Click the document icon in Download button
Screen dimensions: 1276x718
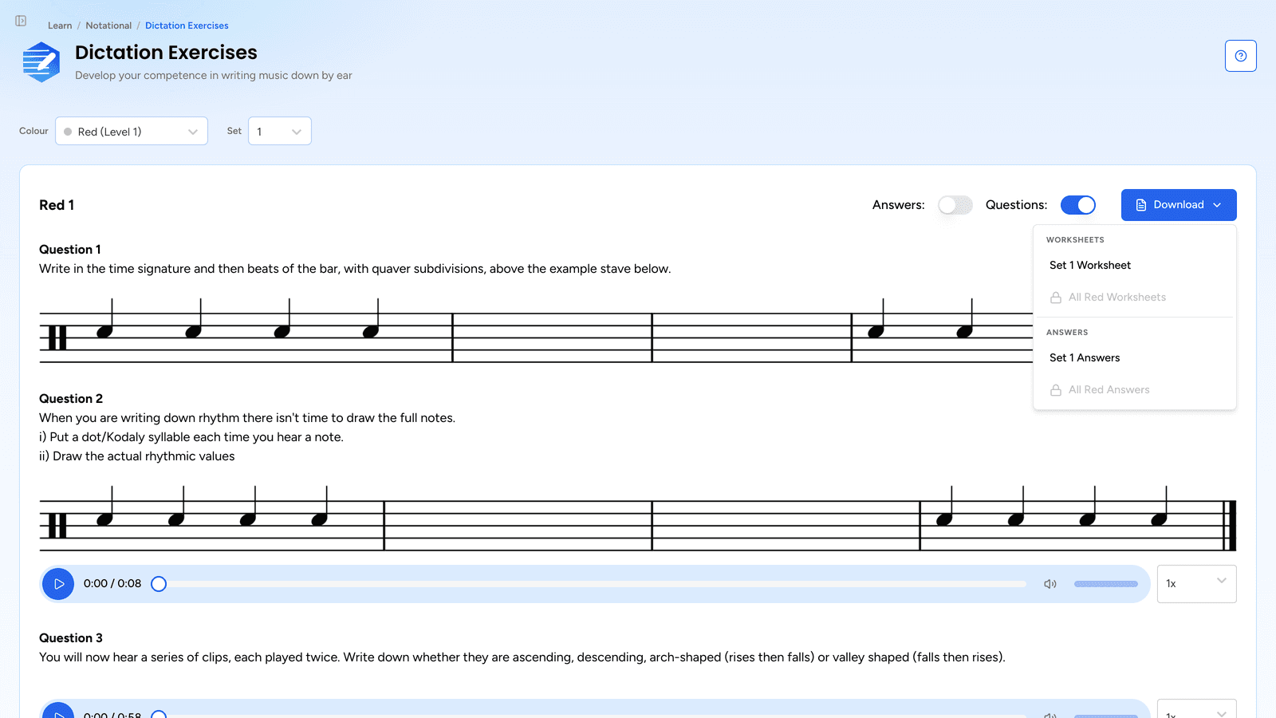point(1141,205)
